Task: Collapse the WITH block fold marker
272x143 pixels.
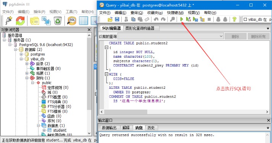Action: (106, 74)
